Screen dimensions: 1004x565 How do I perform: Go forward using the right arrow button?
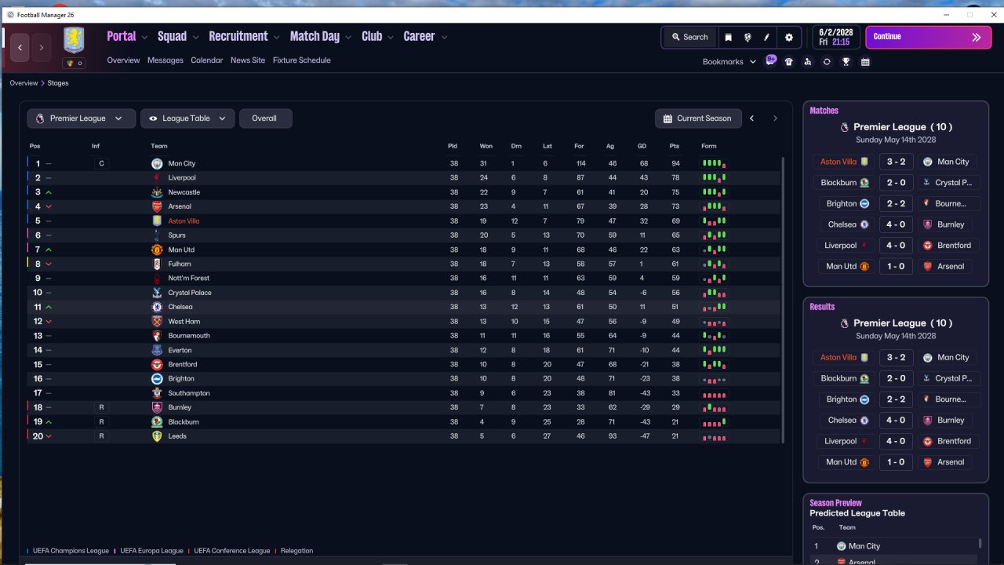[x=42, y=48]
